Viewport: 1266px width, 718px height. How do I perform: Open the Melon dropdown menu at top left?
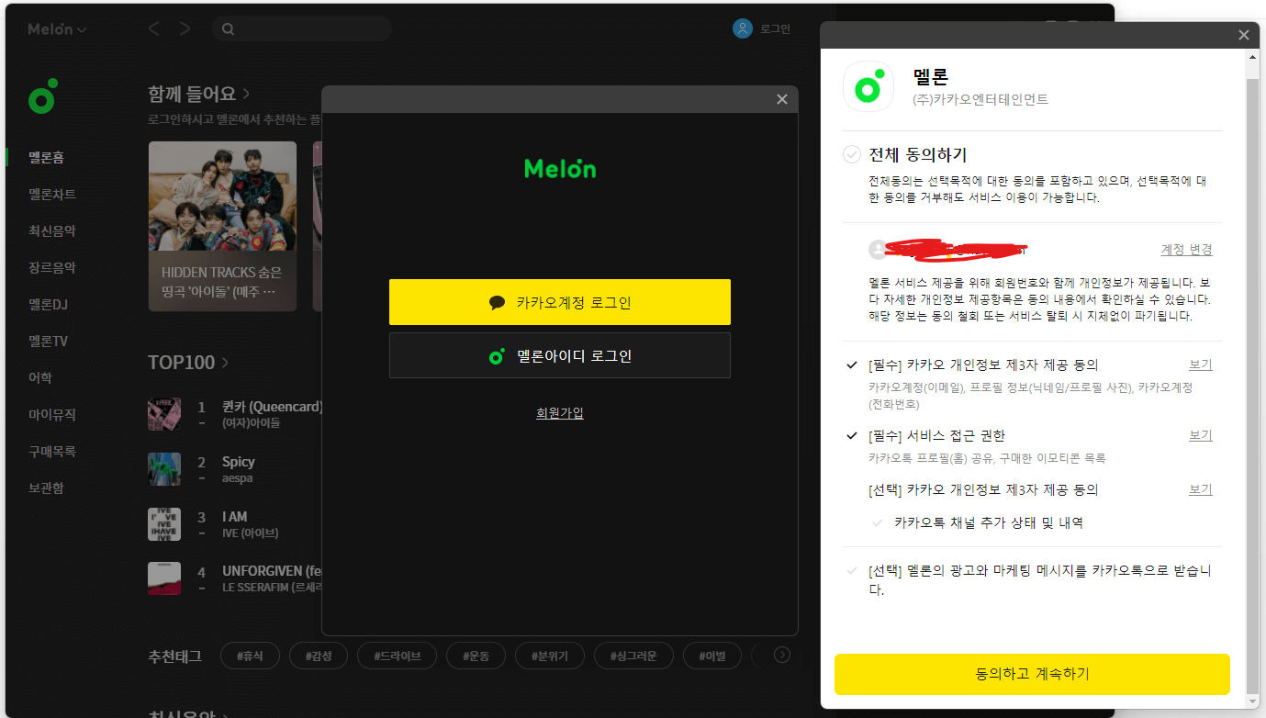[57, 28]
